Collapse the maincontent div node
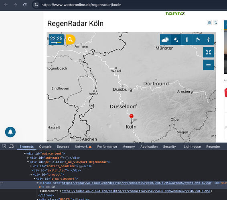 (x=25, y=154)
